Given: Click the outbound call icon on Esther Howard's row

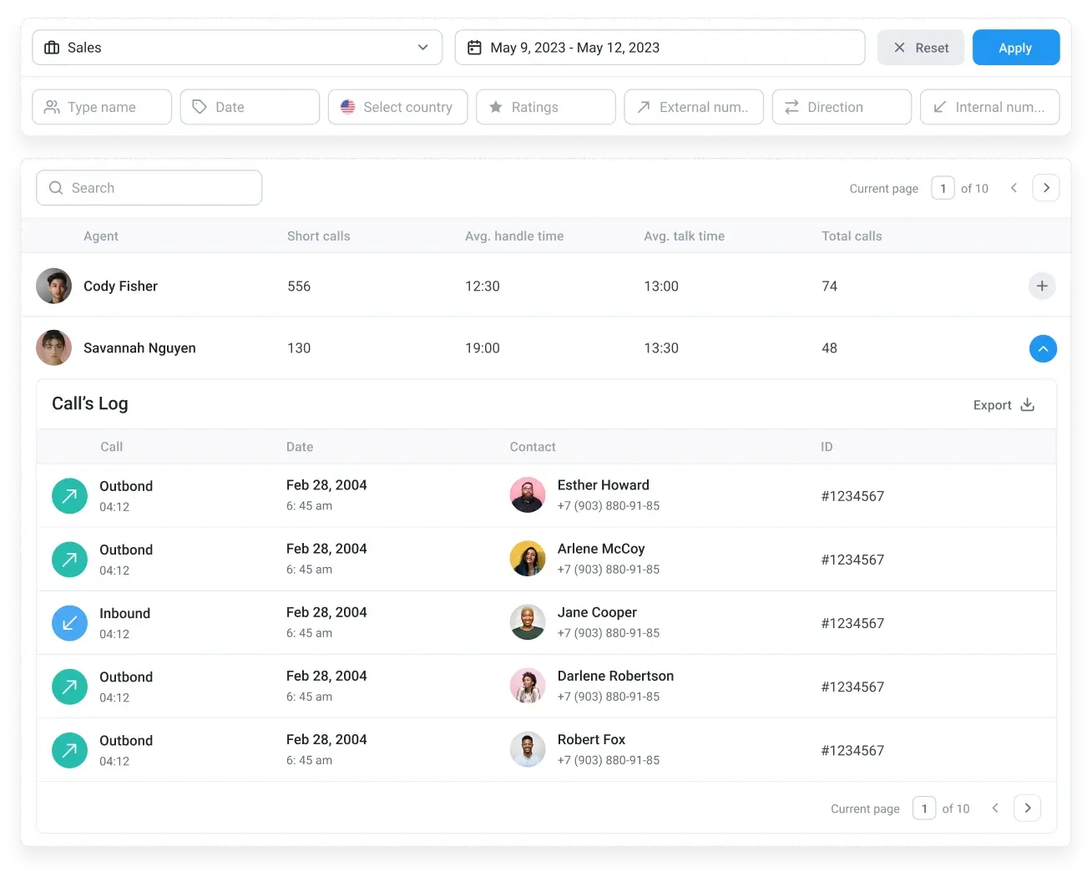Looking at the screenshot, I should [69, 495].
